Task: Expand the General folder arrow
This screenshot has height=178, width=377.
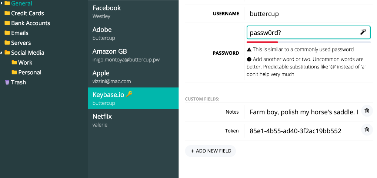Action: [2, 3]
